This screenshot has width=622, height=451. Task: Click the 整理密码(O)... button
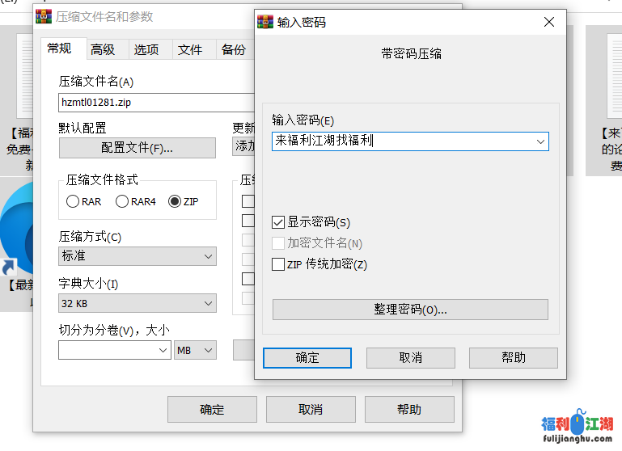click(410, 310)
